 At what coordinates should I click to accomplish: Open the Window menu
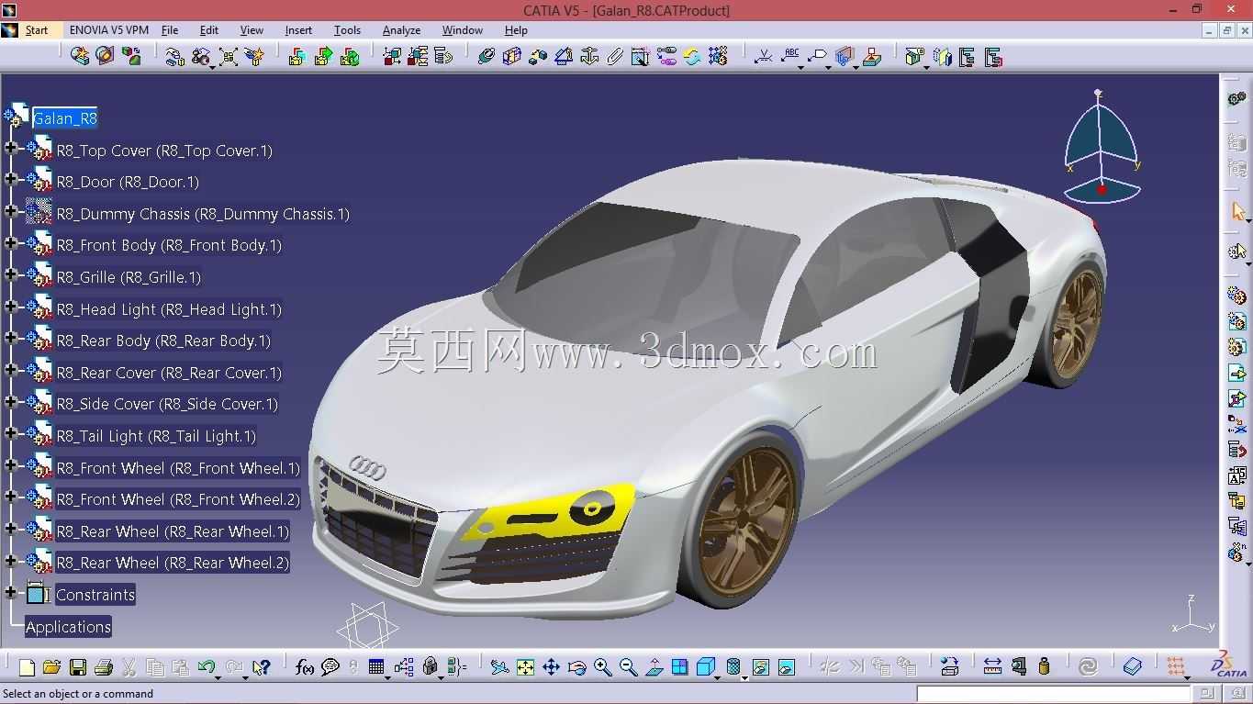point(463,30)
